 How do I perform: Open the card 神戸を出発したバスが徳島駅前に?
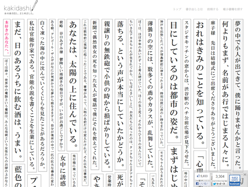click(x=162, y=83)
